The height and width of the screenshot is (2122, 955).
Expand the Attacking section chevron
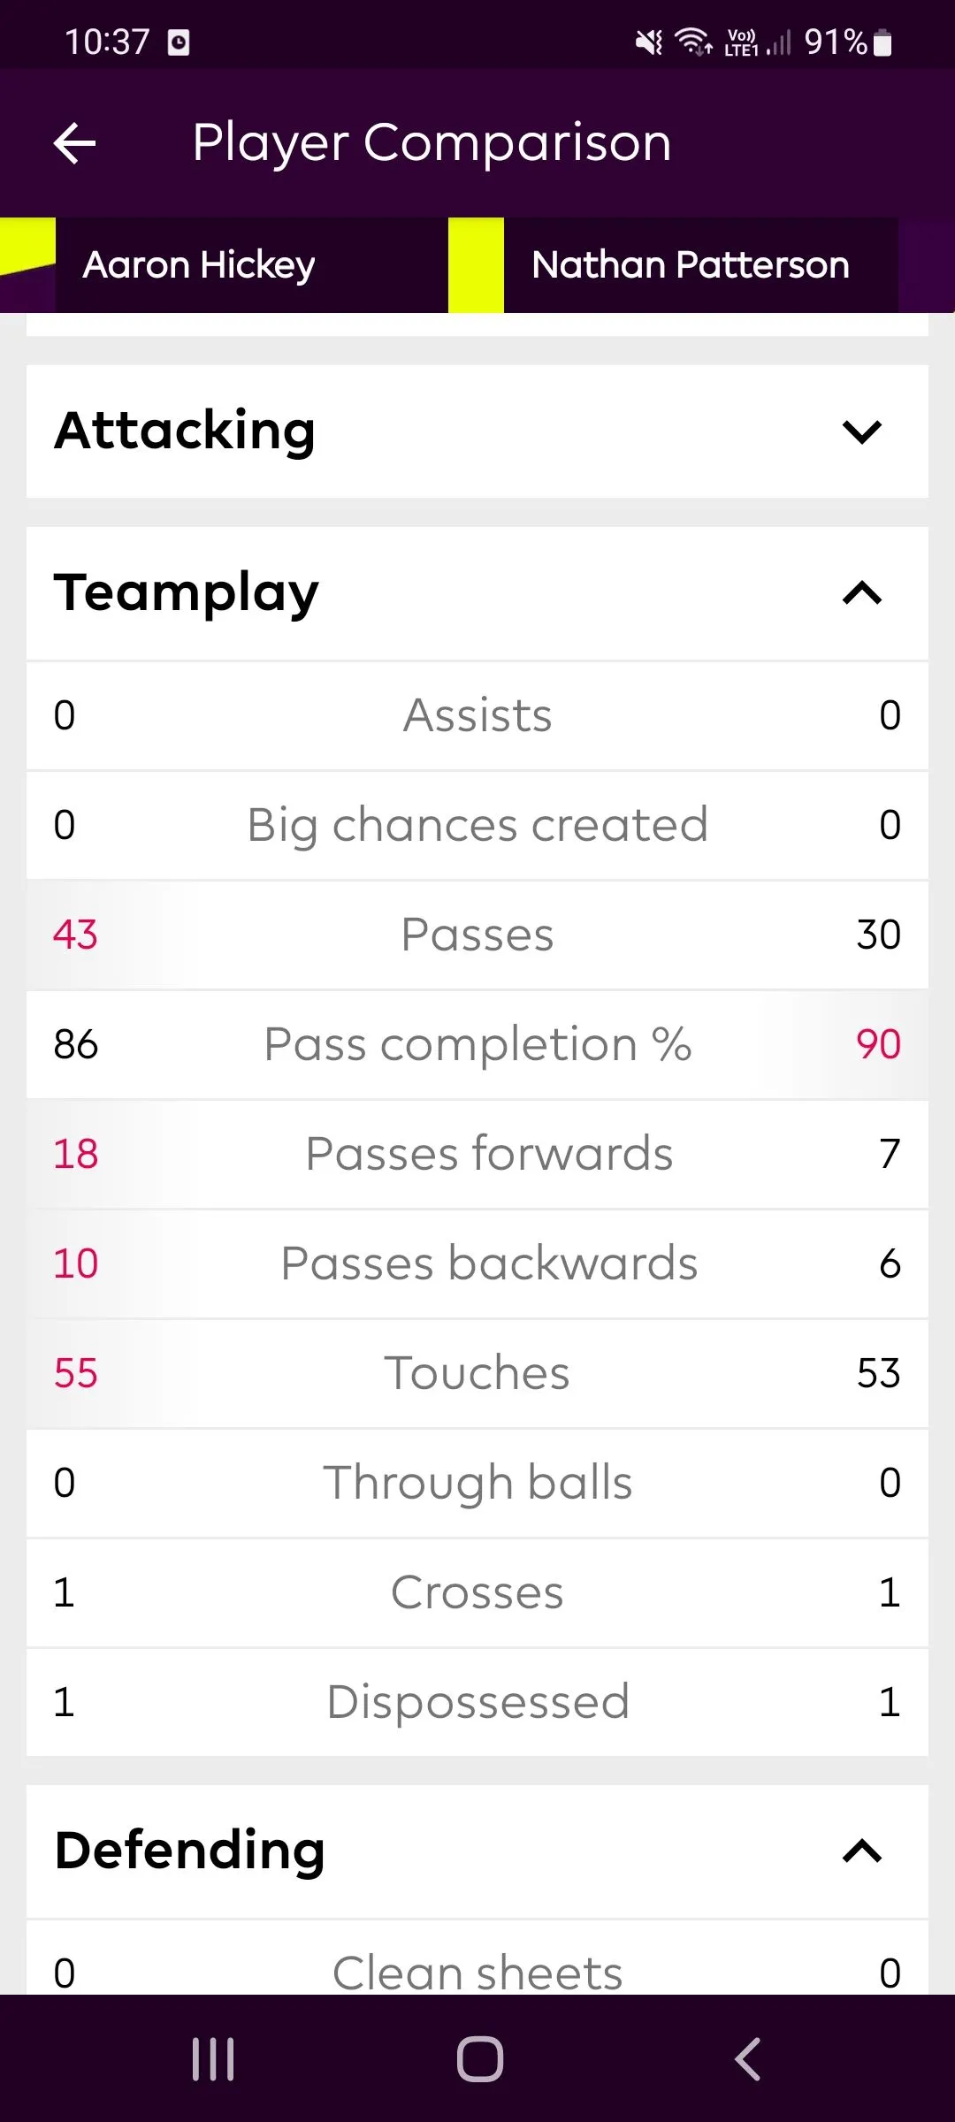862,431
